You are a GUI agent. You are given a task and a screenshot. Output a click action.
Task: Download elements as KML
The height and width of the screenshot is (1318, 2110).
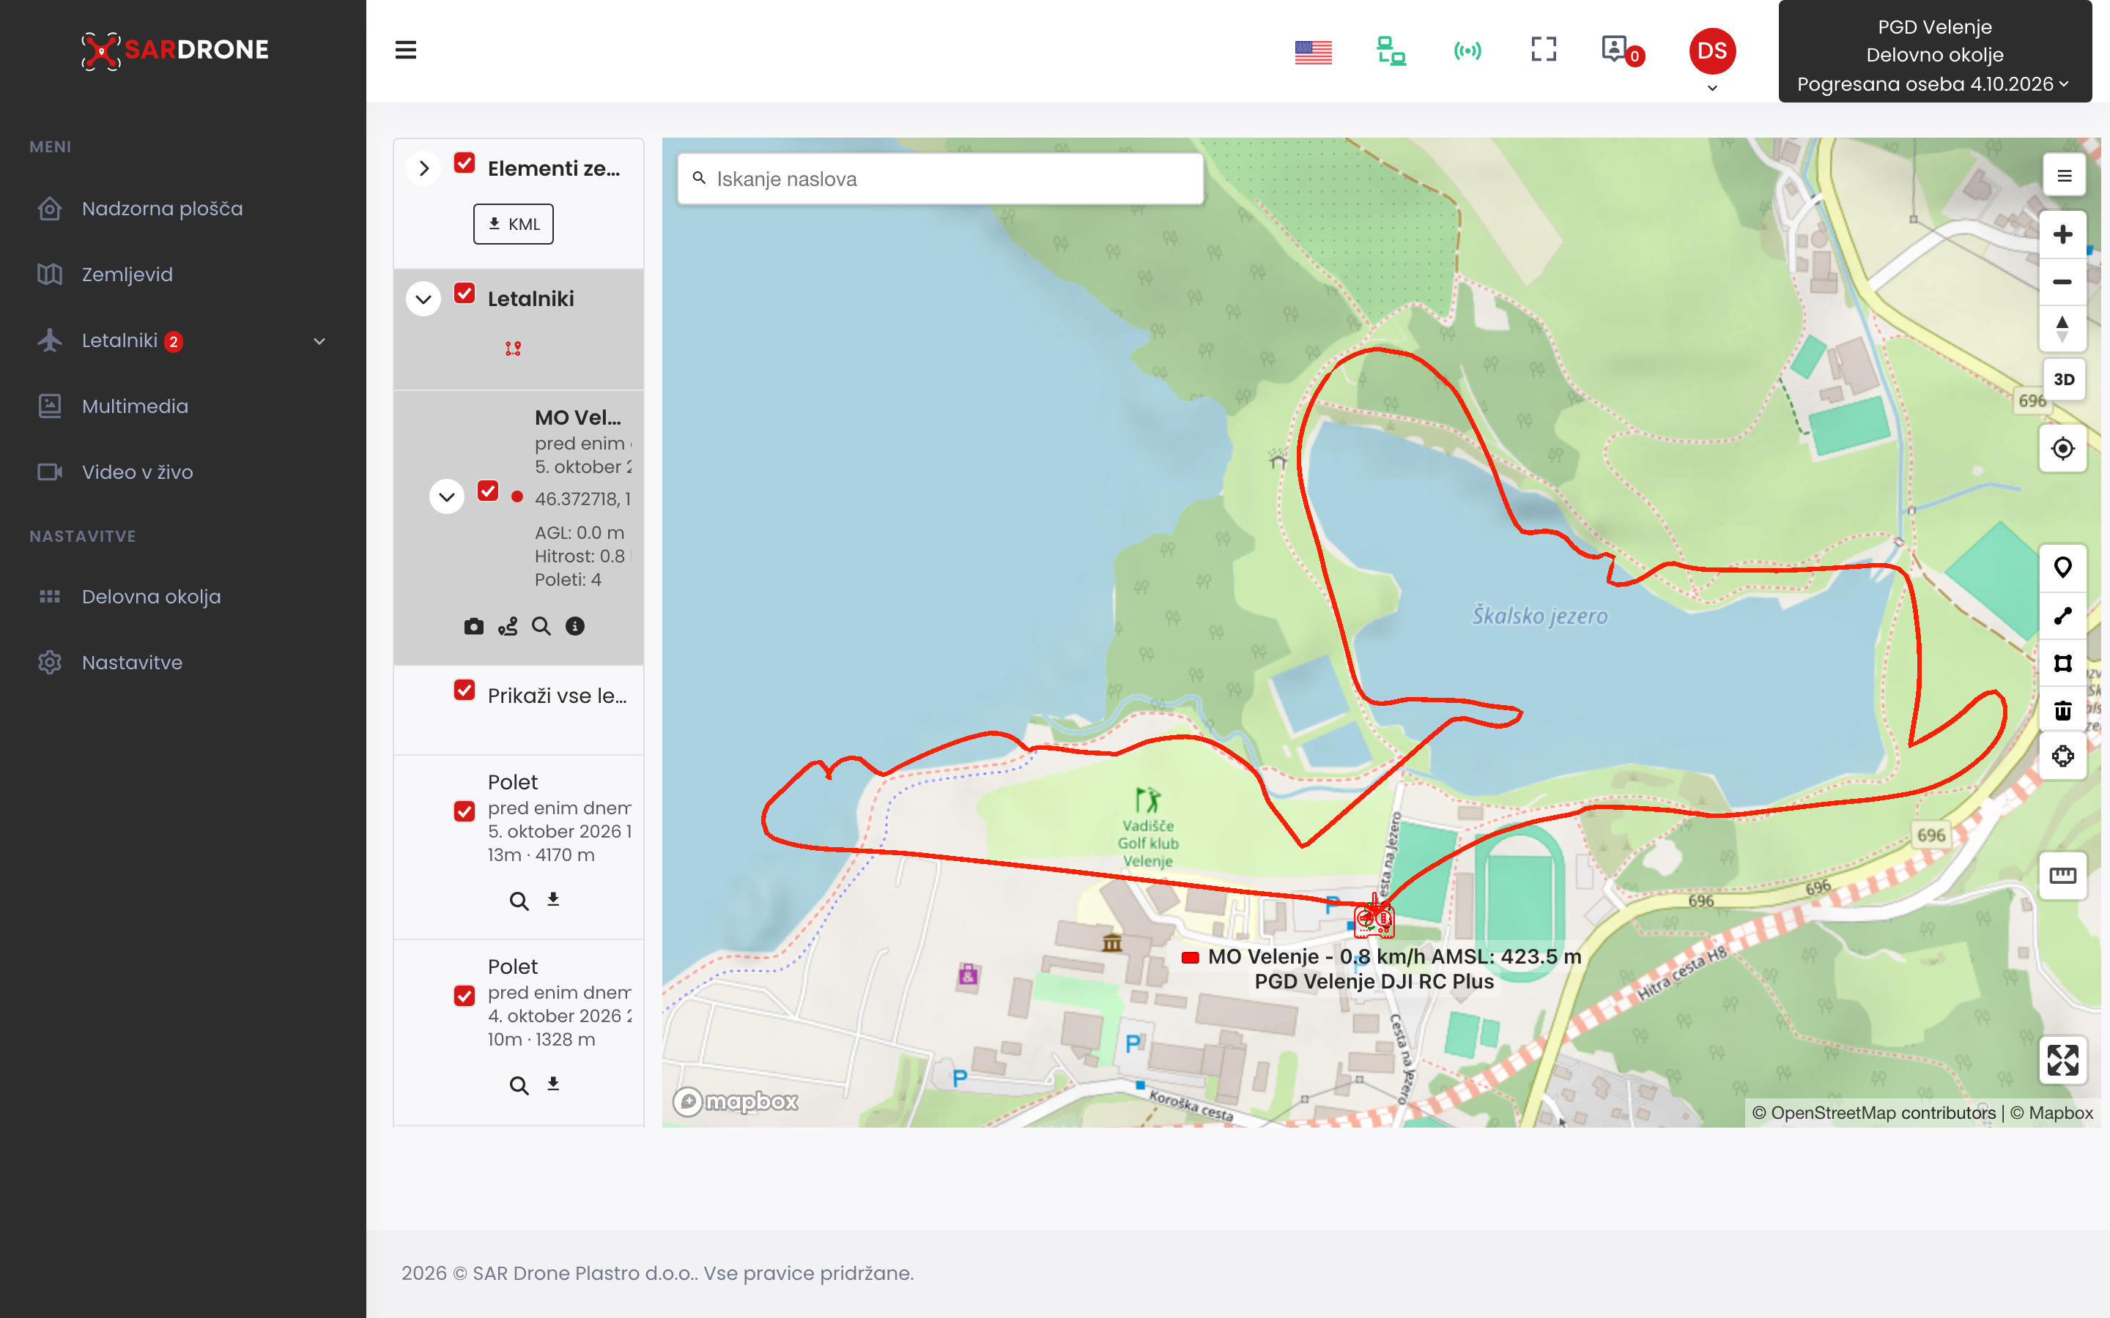pos(514,224)
